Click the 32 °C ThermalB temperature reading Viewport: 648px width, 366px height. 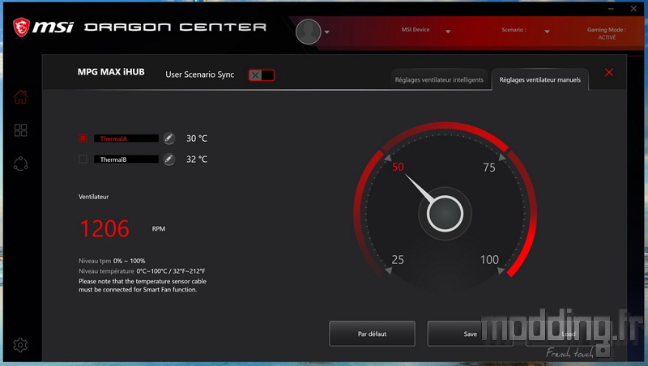[197, 159]
